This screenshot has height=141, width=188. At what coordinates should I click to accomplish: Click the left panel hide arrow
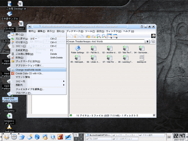[1, 137]
